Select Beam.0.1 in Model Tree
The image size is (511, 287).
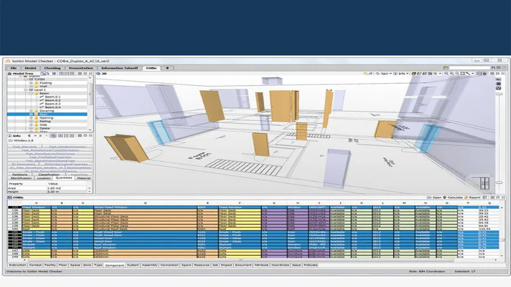coord(52,97)
